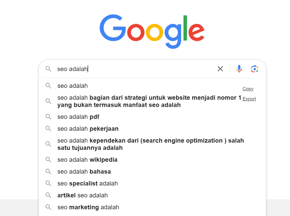290x216 pixels.
Task: Select the suggestion about 'kependekan dari search engine optimization'
Action: (x=150, y=144)
